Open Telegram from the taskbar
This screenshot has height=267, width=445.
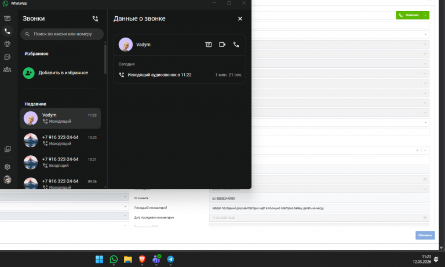(x=170, y=259)
